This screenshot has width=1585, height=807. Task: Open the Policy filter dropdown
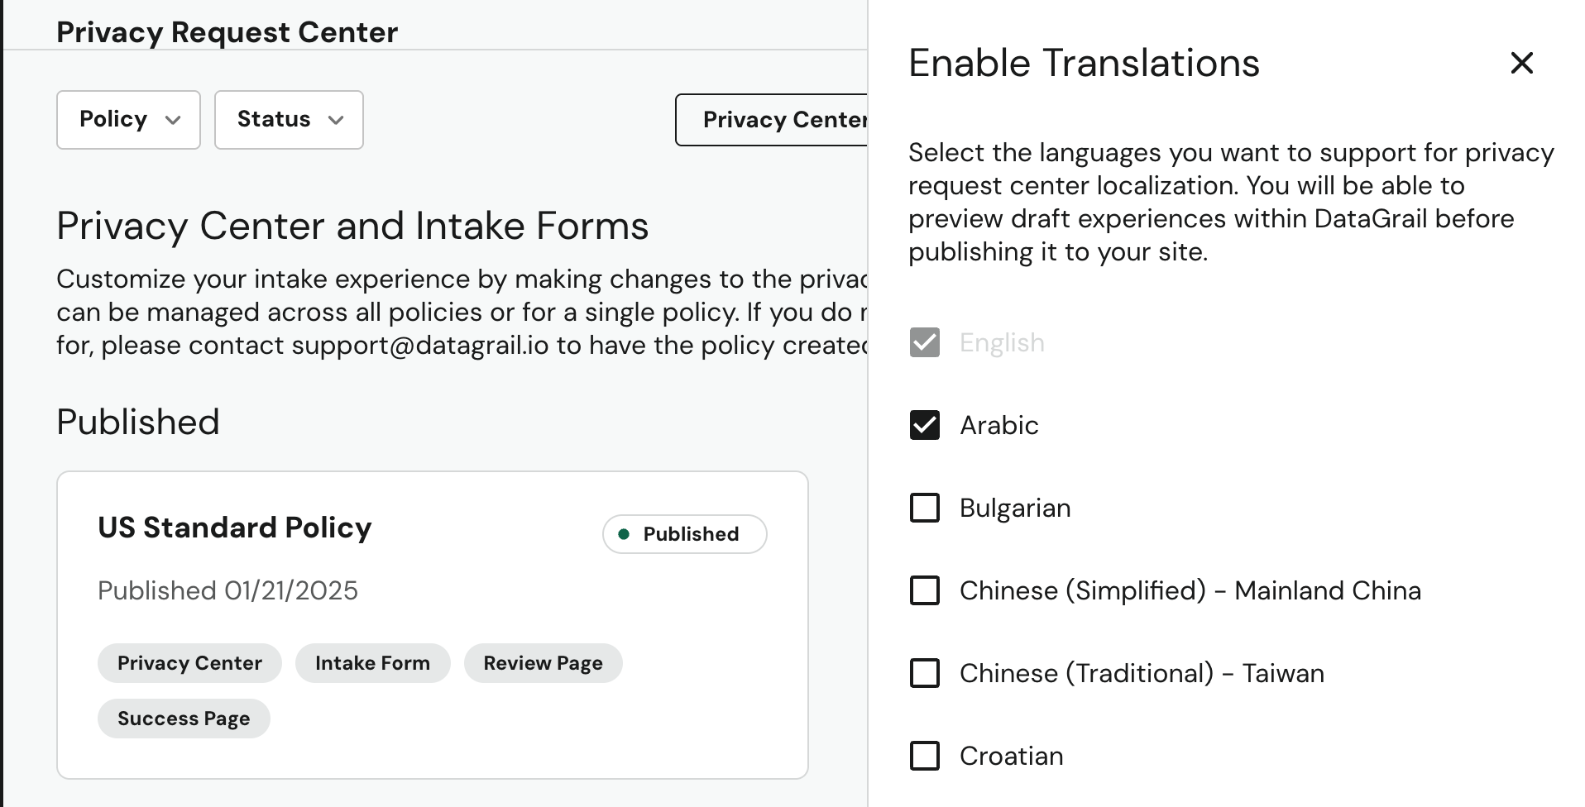point(128,119)
